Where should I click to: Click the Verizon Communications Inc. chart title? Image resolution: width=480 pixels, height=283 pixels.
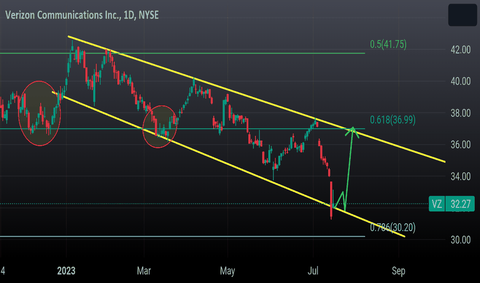tap(82, 15)
